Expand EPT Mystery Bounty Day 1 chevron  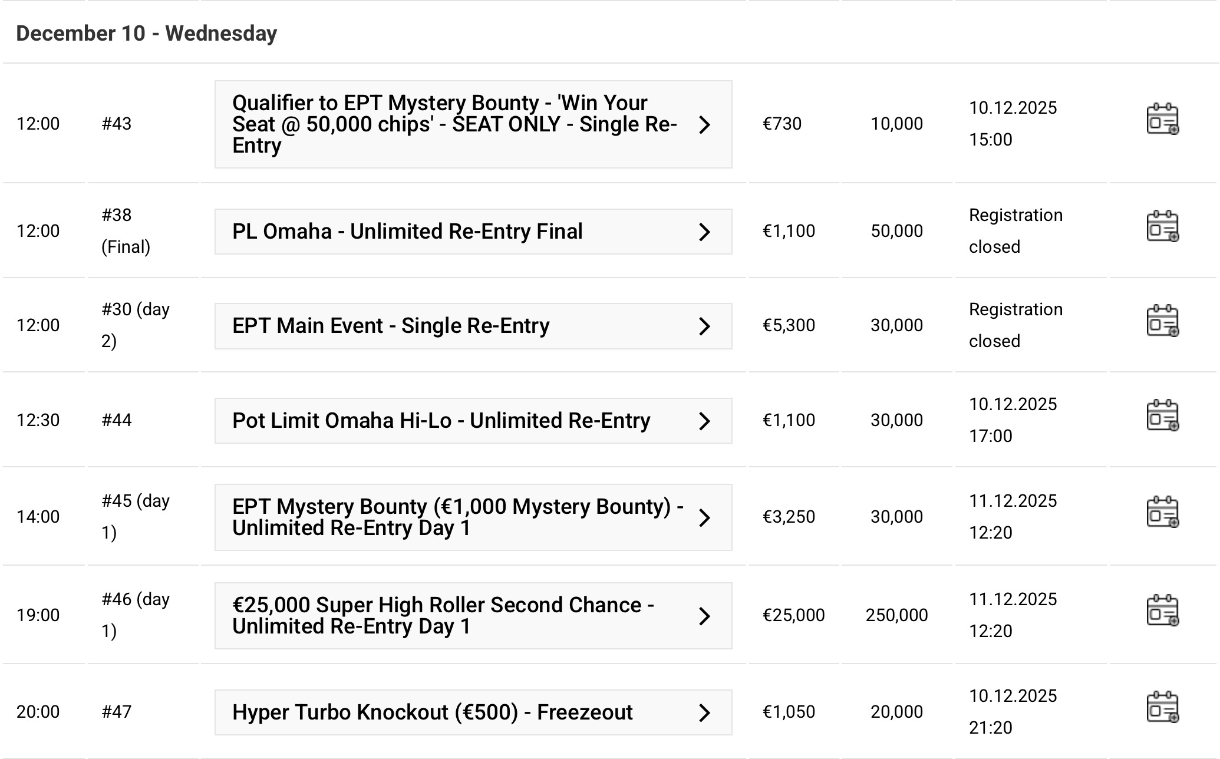coord(704,518)
